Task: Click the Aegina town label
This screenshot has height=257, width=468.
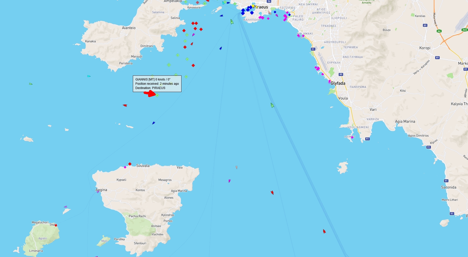Action: [x=101, y=190]
